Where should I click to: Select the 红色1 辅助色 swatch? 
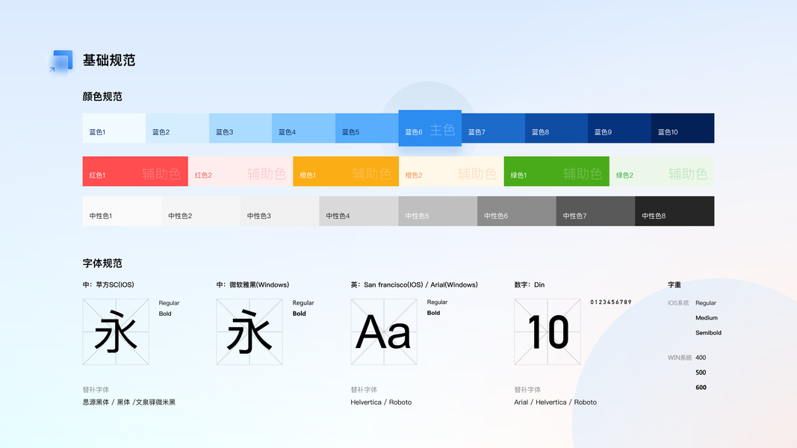tap(135, 171)
